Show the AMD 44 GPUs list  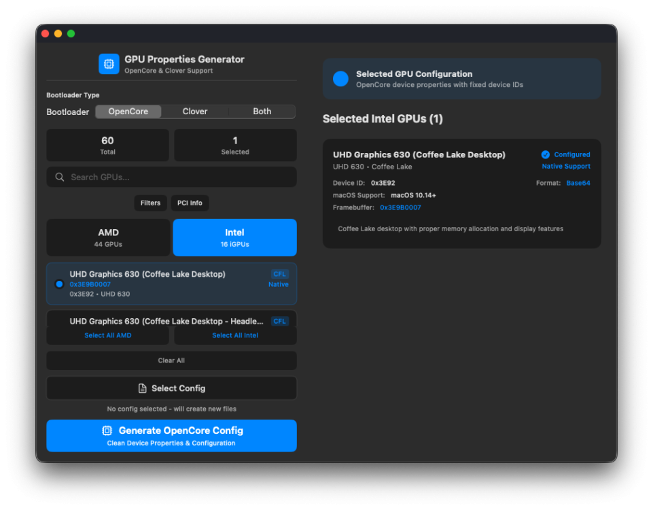point(108,237)
